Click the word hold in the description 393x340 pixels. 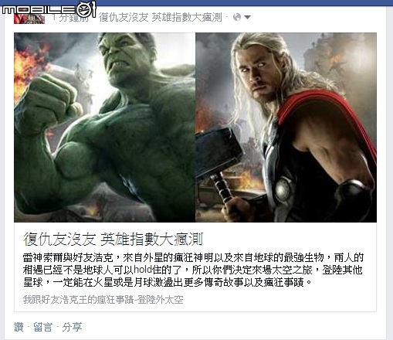click(x=143, y=270)
